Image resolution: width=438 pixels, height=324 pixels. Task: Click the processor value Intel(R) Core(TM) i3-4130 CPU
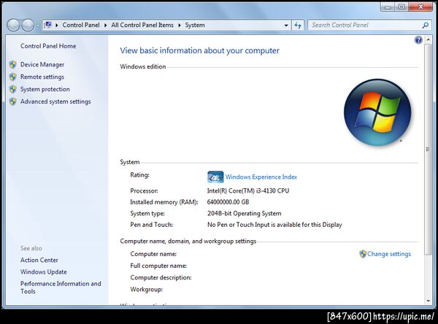coord(248,190)
